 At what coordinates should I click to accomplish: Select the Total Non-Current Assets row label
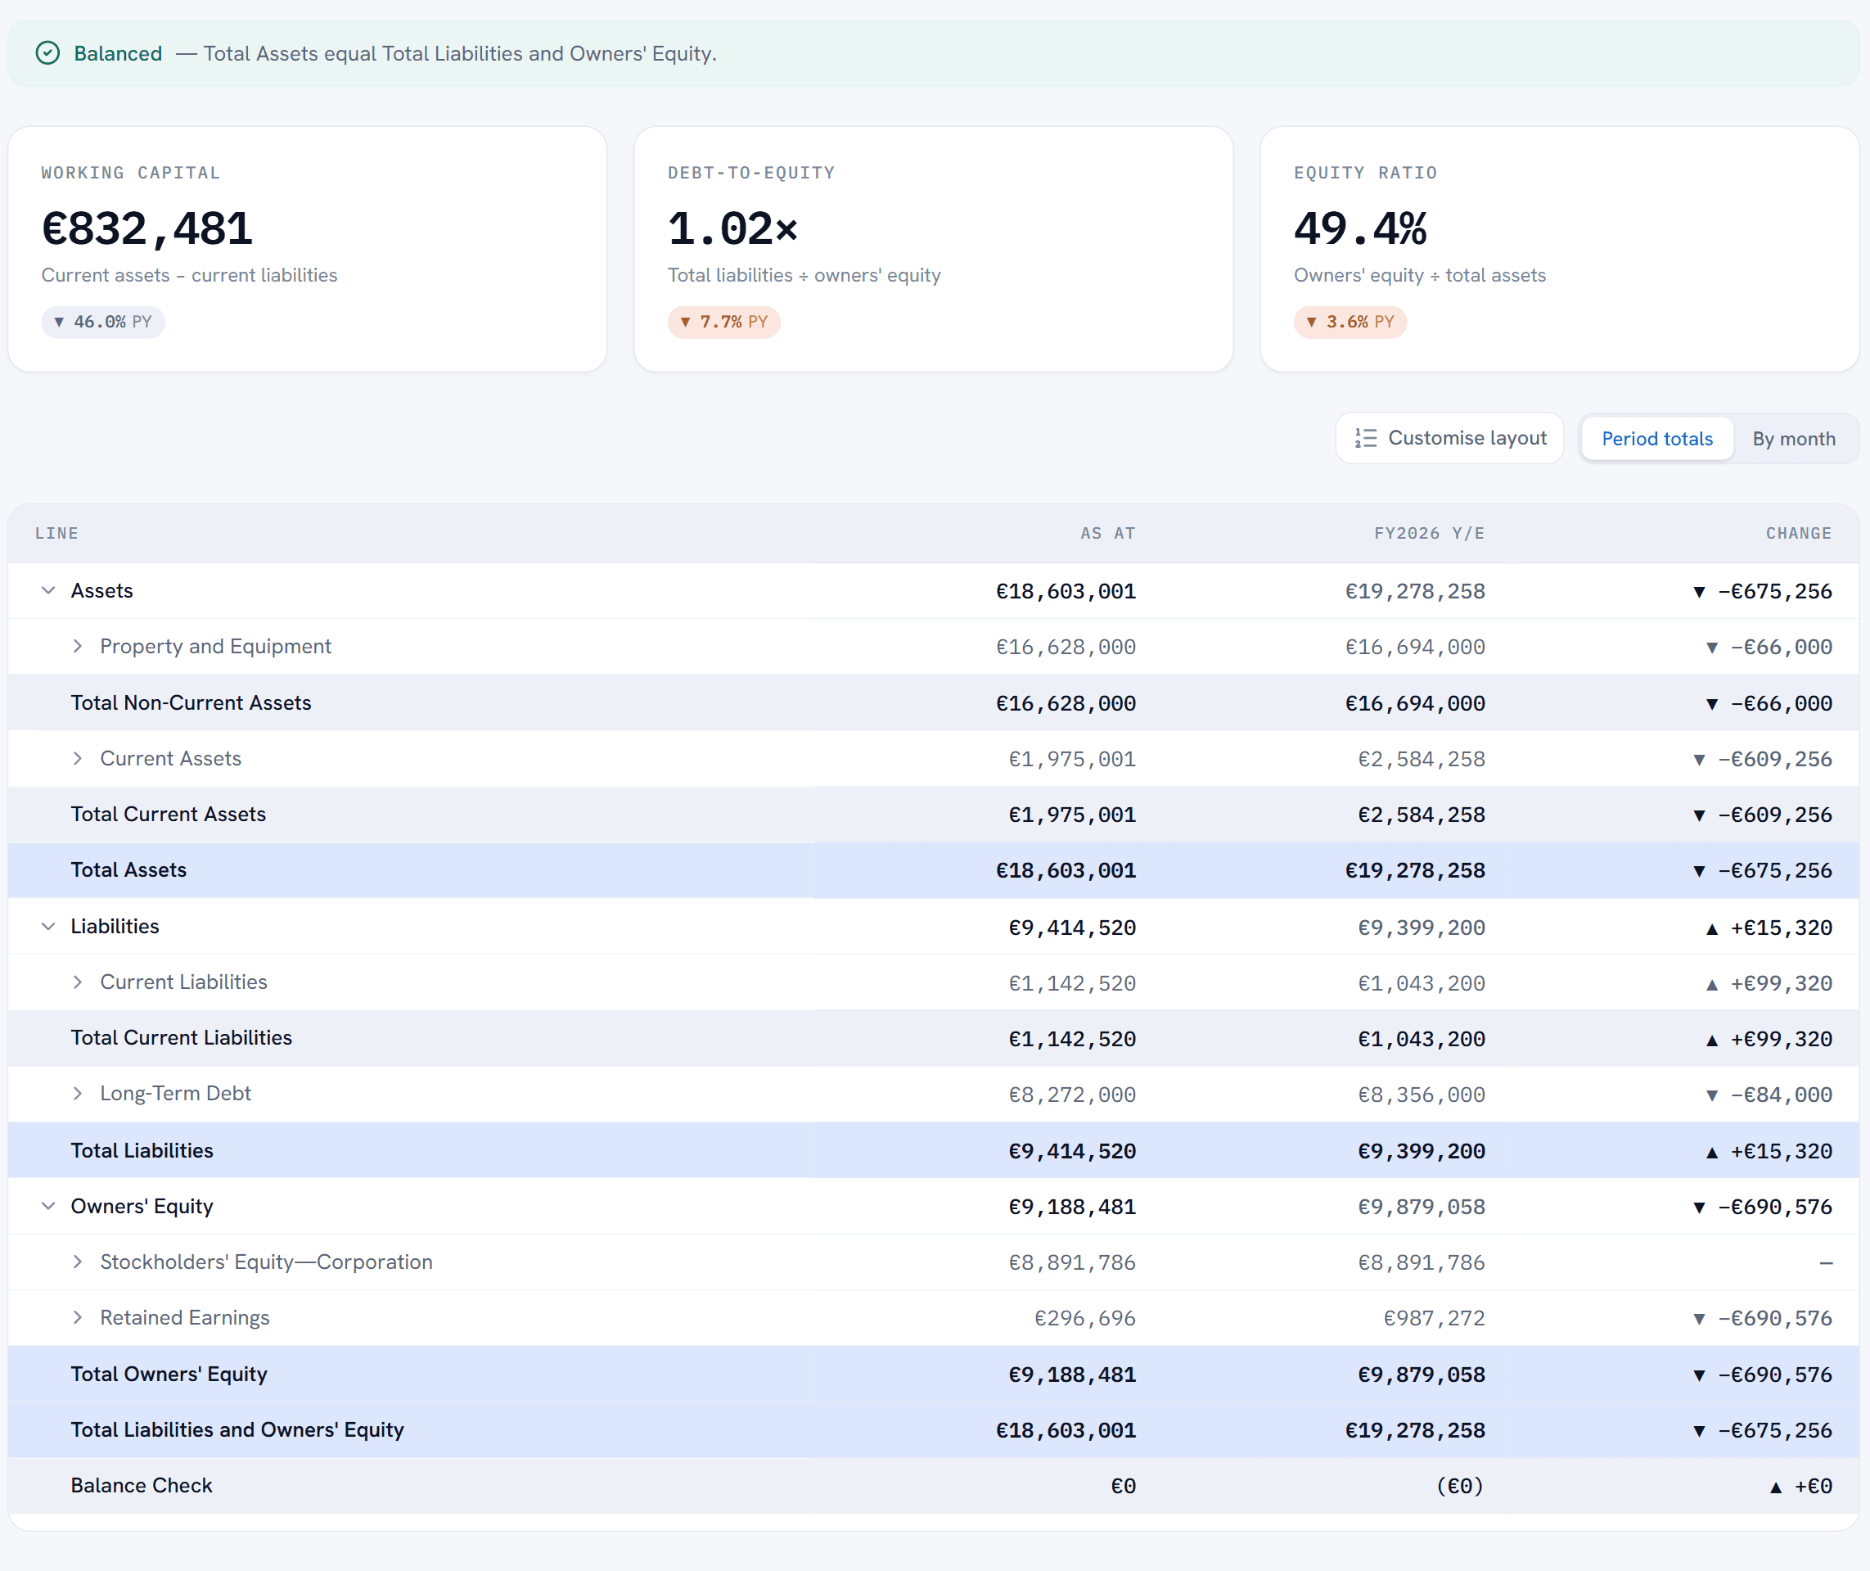pyautogui.click(x=192, y=702)
